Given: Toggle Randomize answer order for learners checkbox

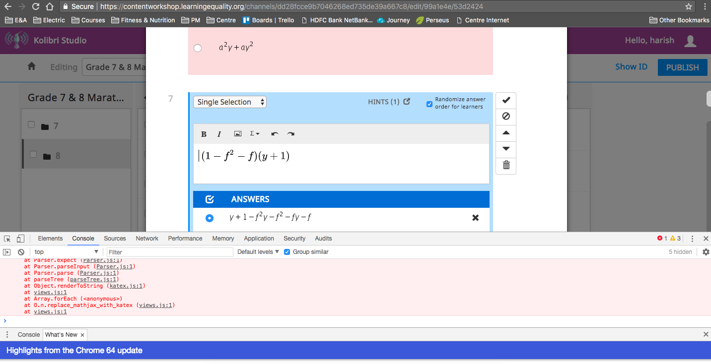Looking at the screenshot, I should 429,104.
